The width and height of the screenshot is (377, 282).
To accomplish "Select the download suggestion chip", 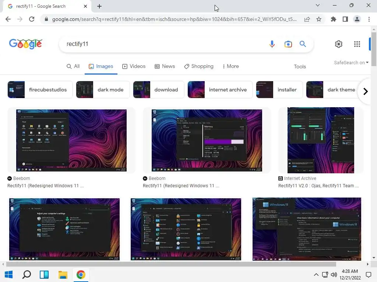I will pos(159,90).
